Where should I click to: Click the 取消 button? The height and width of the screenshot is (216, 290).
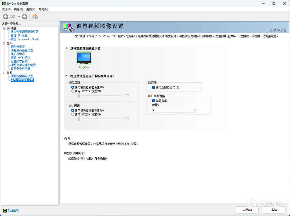(274, 210)
